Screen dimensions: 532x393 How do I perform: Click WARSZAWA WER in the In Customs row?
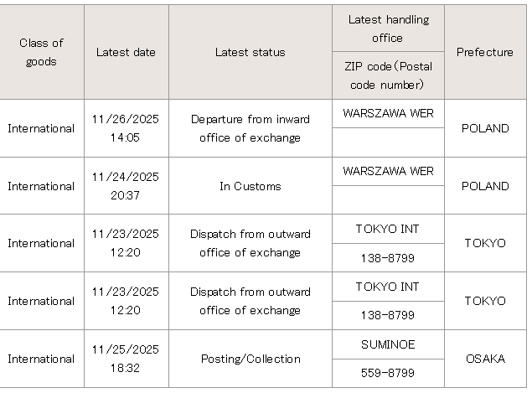point(388,171)
